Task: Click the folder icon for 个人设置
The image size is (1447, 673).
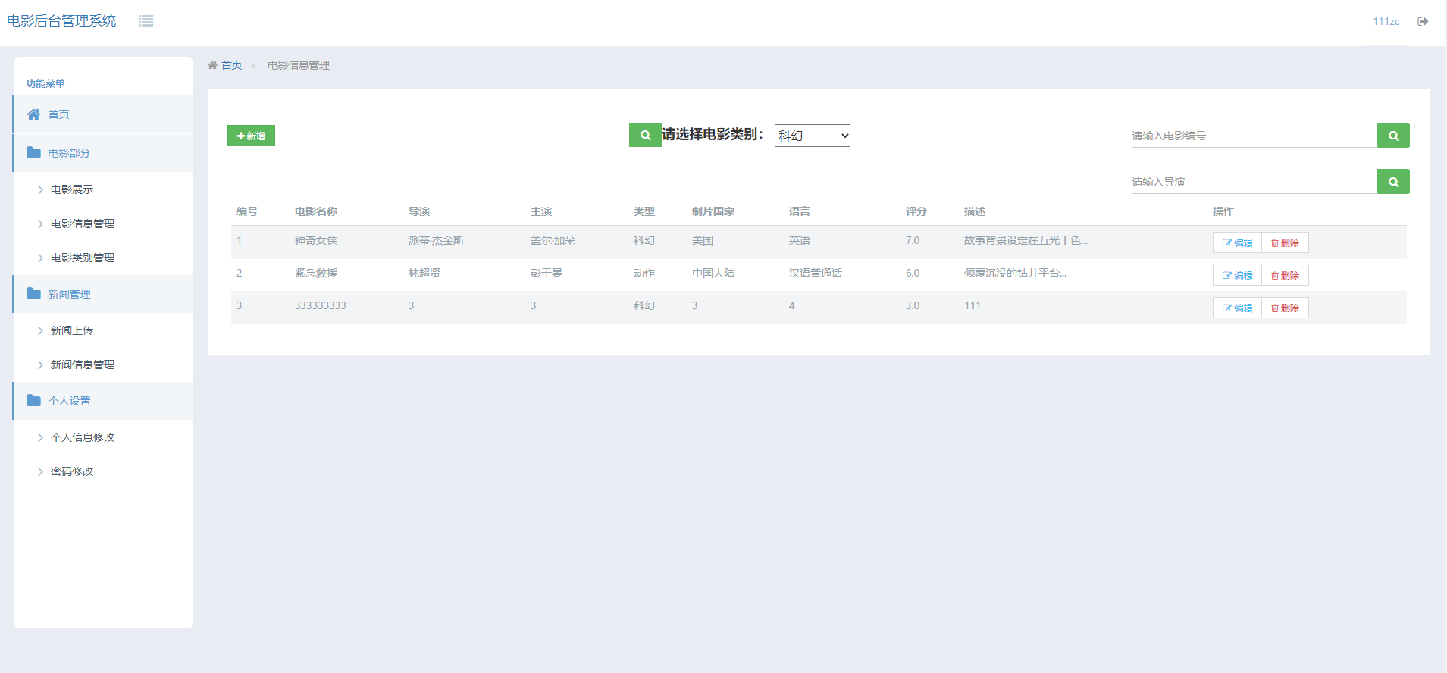Action: pos(33,401)
